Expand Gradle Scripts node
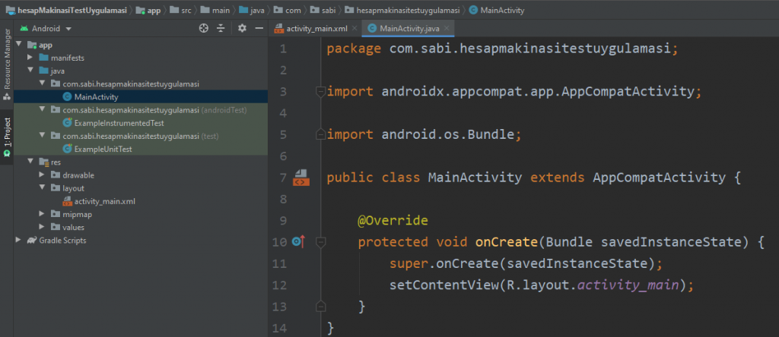Image resolution: width=779 pixels, height=337 pixels. pos(19,241)
